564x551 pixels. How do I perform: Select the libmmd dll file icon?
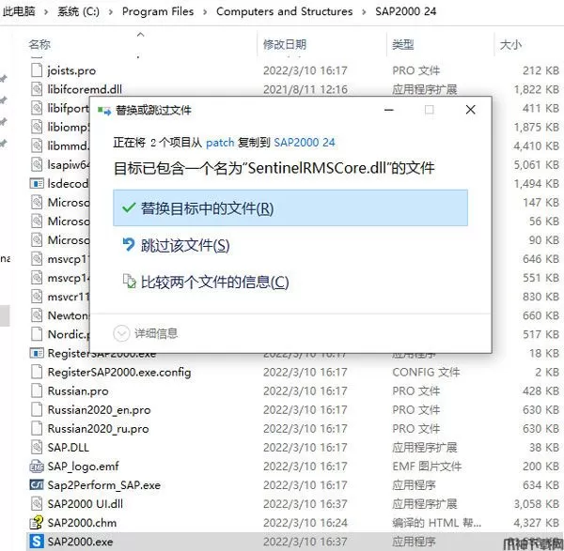click(x=37, y=145)
